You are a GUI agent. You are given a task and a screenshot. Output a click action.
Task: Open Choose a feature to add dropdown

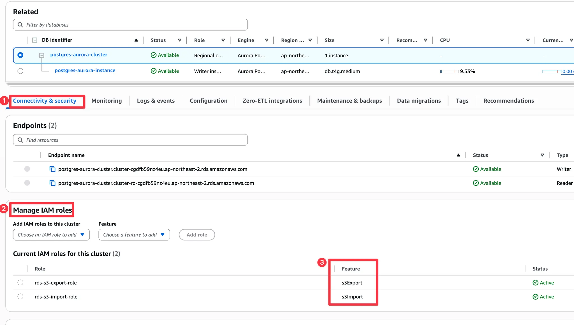click(x=134, y=235)
